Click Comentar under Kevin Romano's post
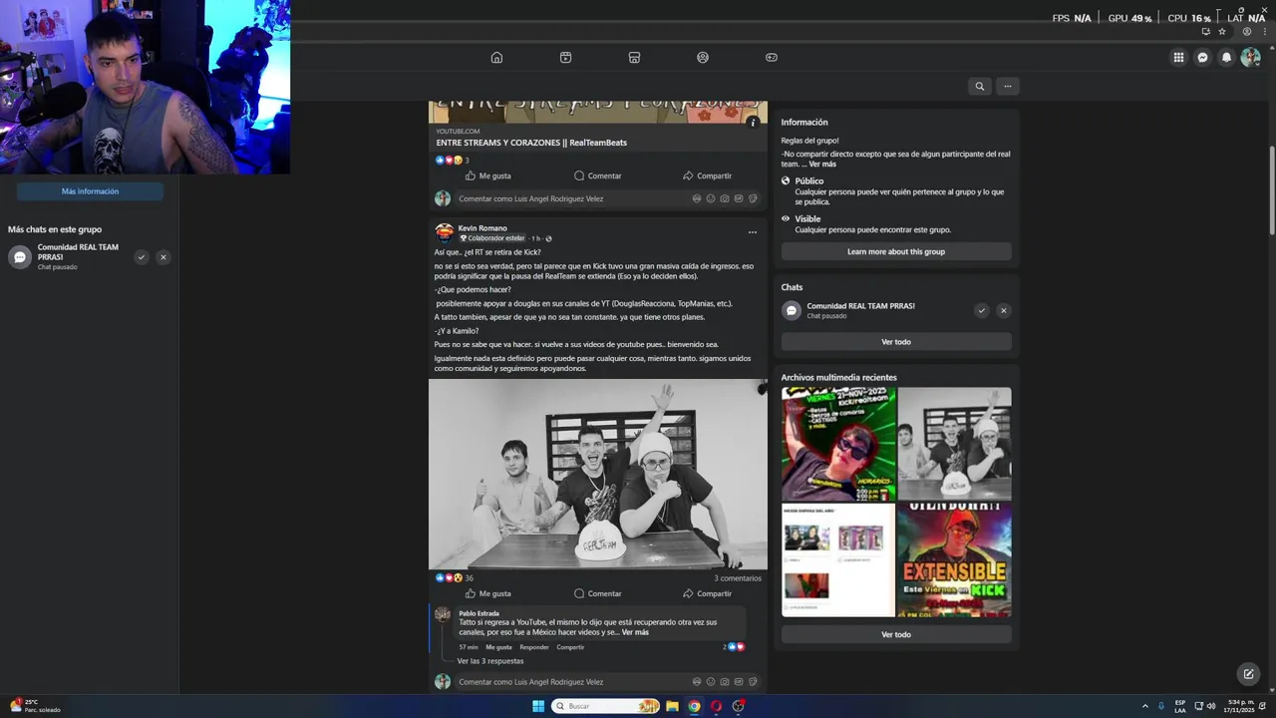1276x718 pixels. point(597,593)
